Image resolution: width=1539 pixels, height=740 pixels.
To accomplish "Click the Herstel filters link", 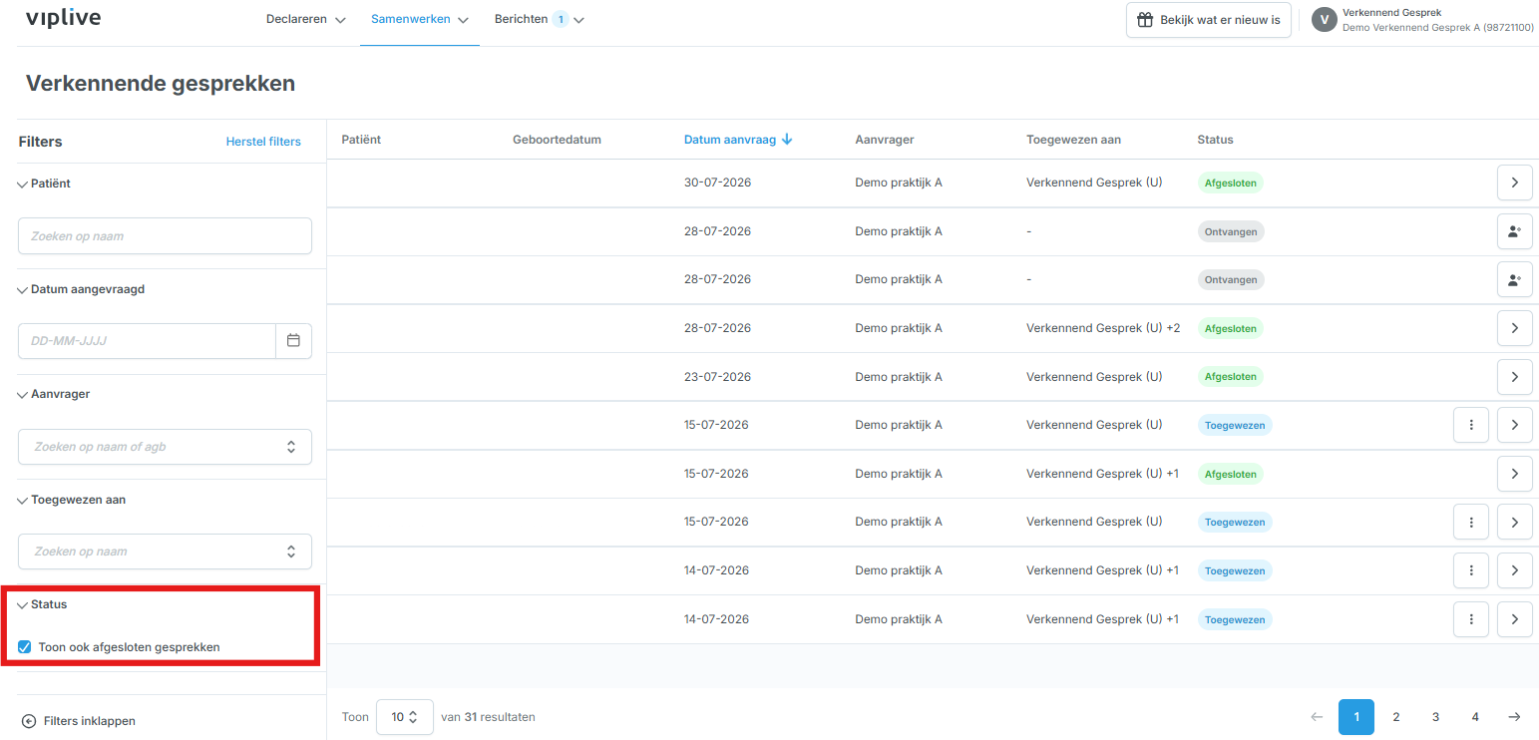I will pyautogui.click(x=263, y=142).
